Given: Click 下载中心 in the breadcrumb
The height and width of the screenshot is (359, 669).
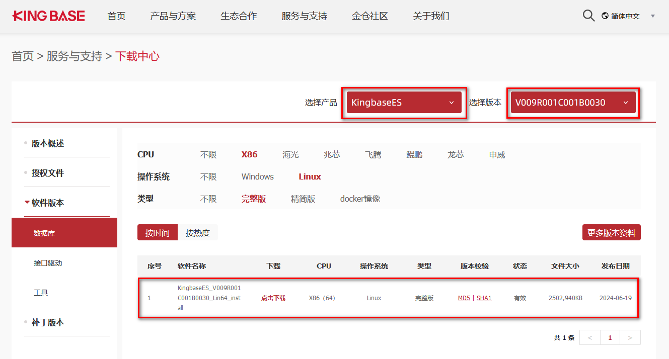Looking at the screenshot, I should [x=137, y=56].
